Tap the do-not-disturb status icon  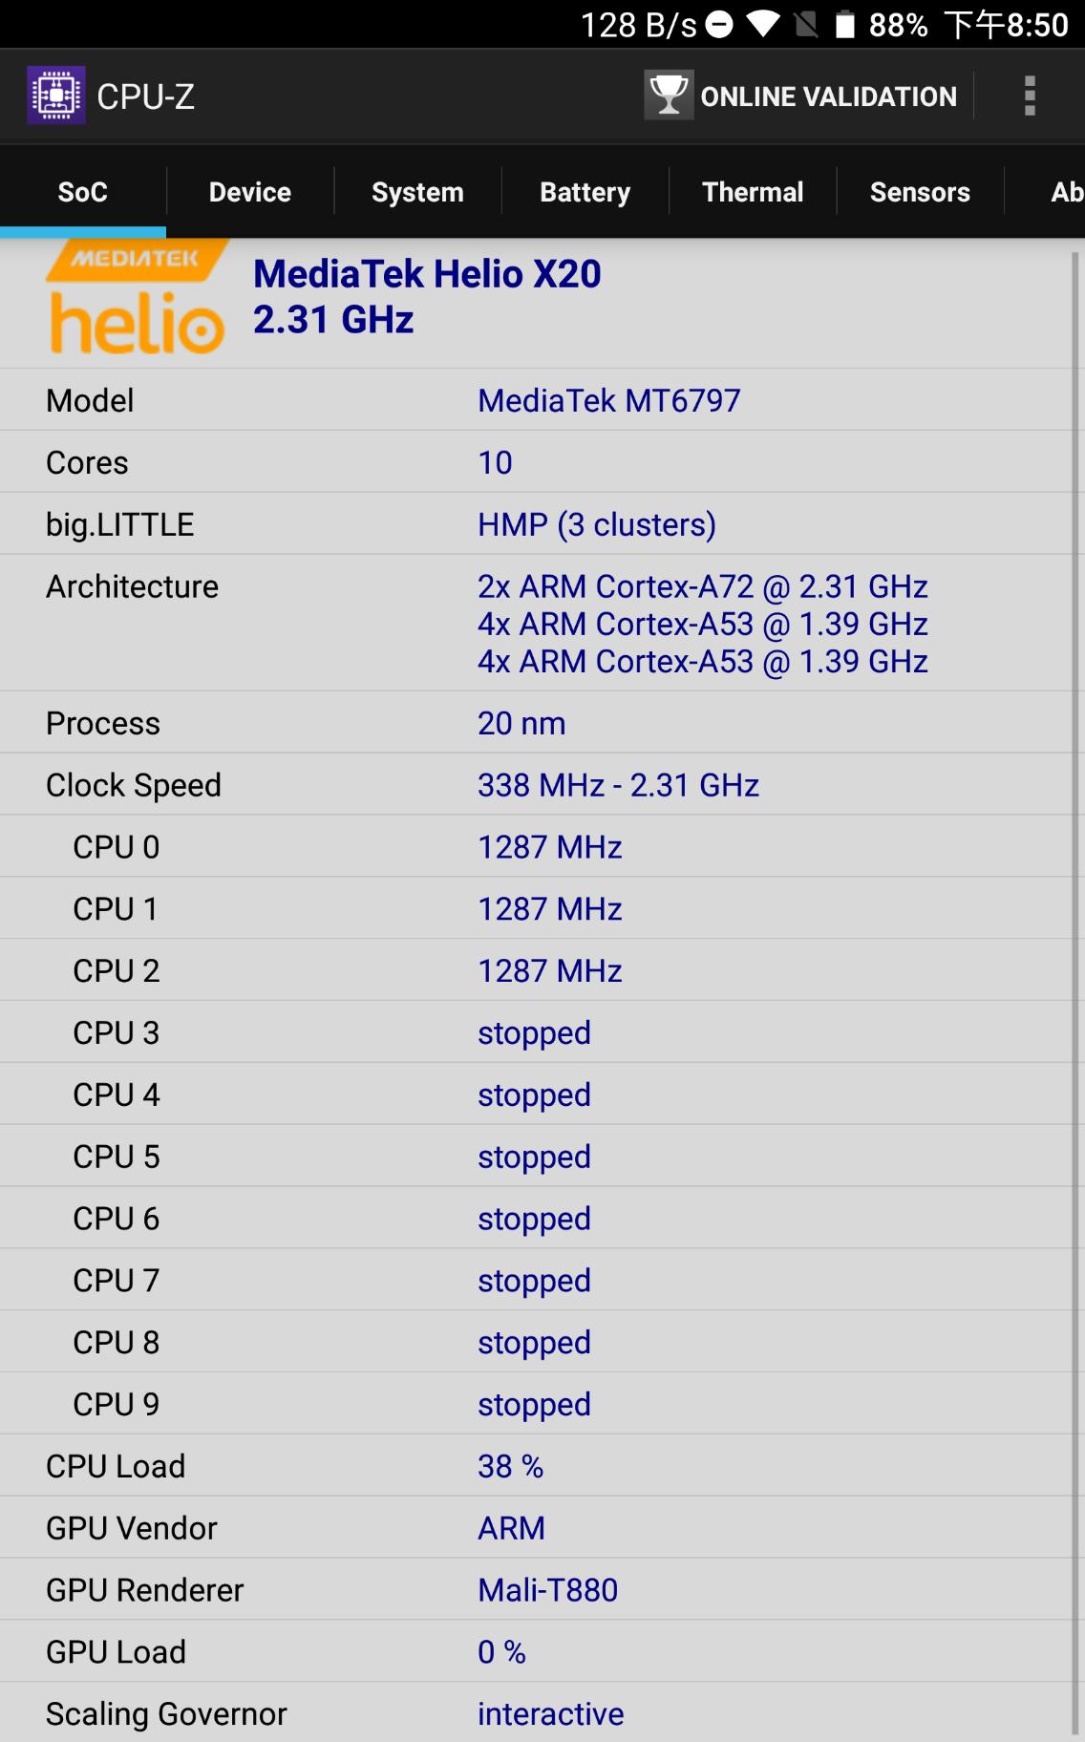pos(719,25)
